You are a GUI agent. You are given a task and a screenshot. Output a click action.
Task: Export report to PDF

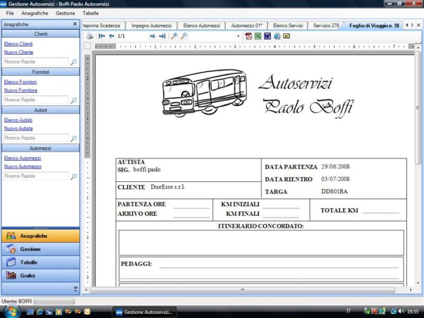[x=248, y=36]
